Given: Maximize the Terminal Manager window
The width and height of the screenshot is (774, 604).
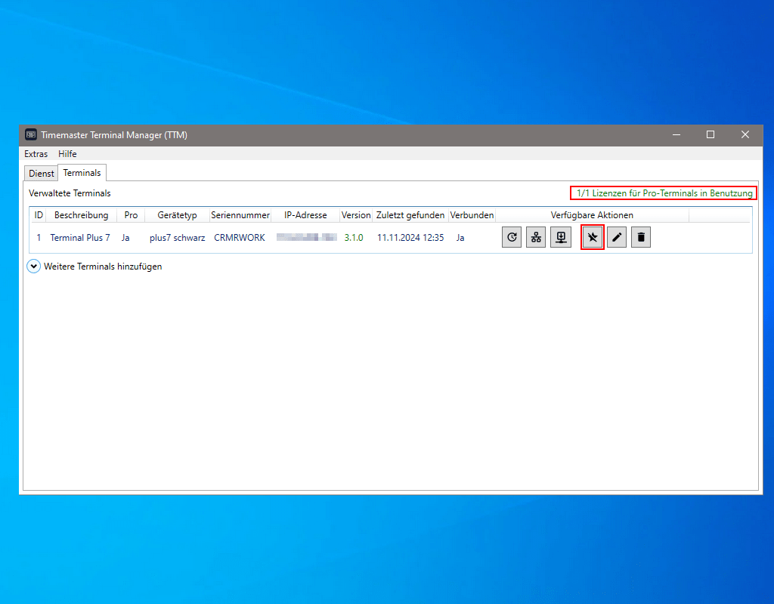Looking at the screenshot, I should pyautogui.click(x=710, y=134).
